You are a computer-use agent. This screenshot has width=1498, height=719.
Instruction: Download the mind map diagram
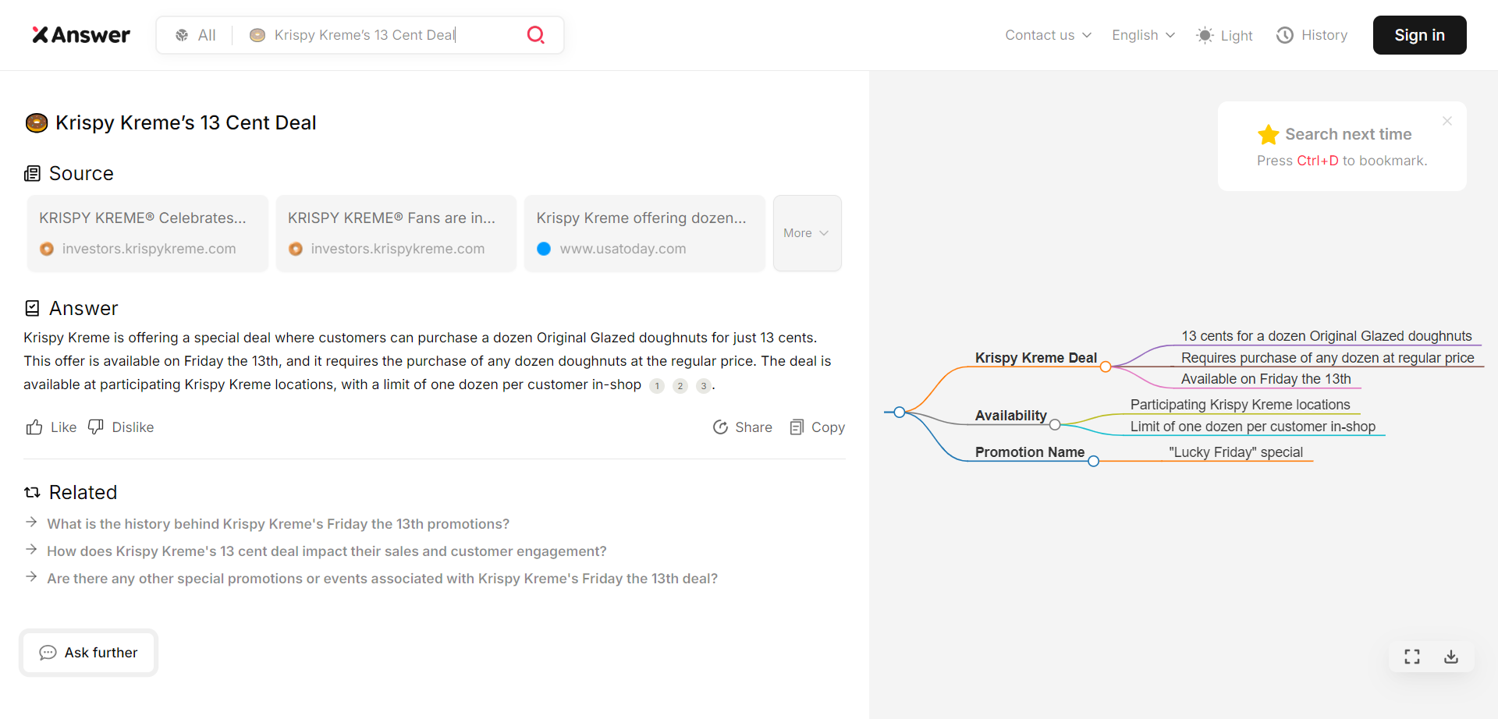click(1451, 657)
